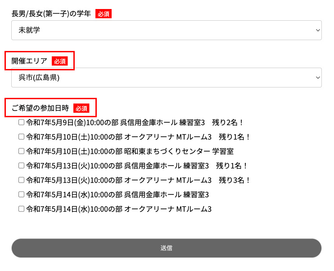Click the red 必須 badge beside ご希望の参加日時
The width and height of the screenshot is (334, 271).
(x=81, y=108)
